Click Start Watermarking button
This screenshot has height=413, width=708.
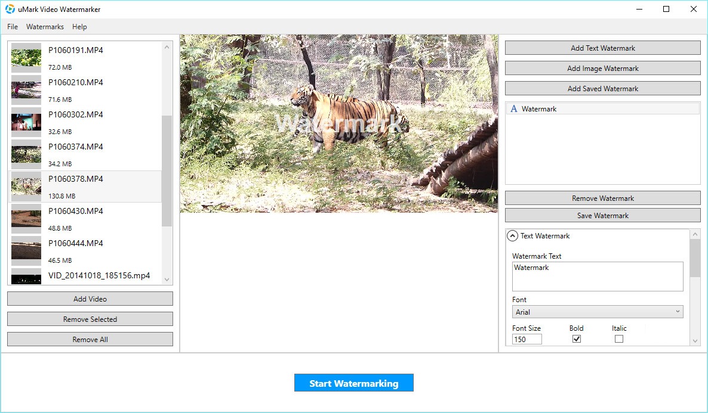click(353, 383)
